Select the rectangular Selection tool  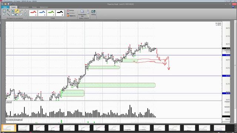click(x=4, y=11)
